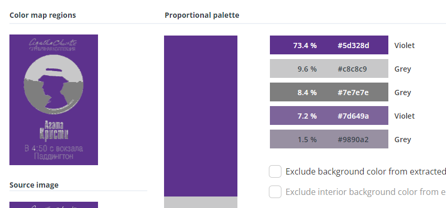Click the 73.4 % percentage value
The image size is (446, 208).
click(304, 45)
